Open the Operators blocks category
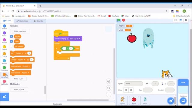Image resolution: width=192 pixels, height=108 pixels. (x=4, y=69)
